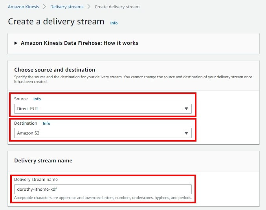Image resolution: width=266 pixels, height=210 pixels.
Task: Open Info link beside page title
Action: [x=114, y=23]
